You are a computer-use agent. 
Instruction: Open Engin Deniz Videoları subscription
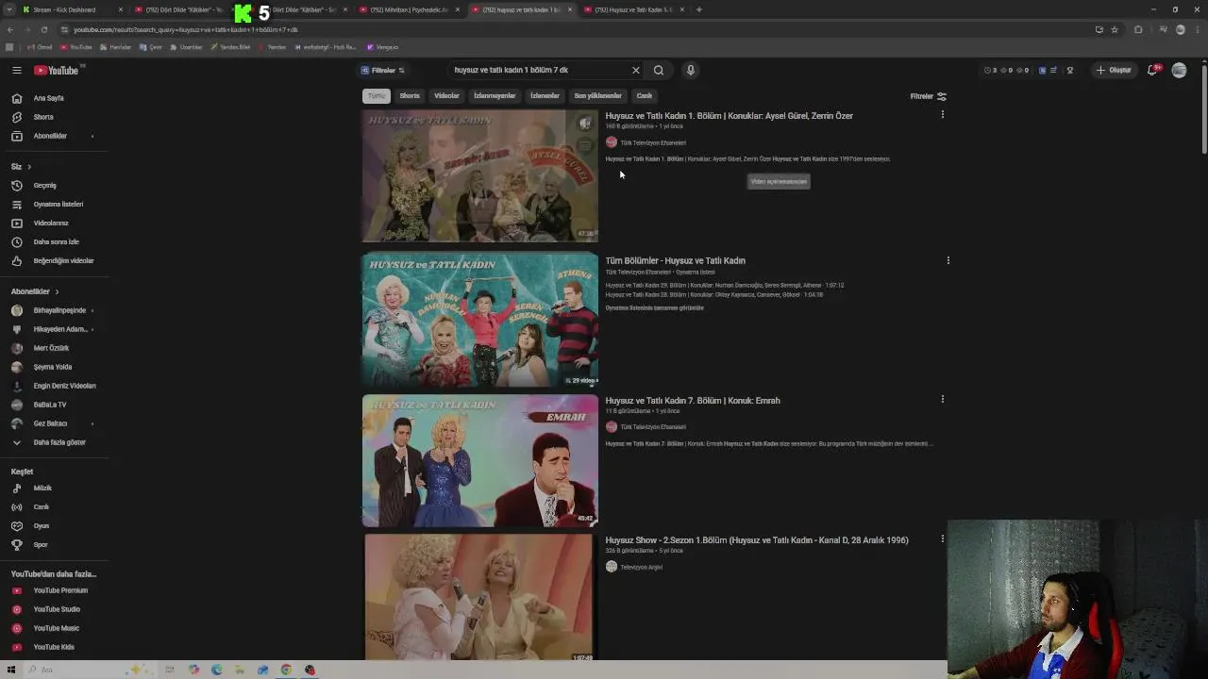point(55,386)
